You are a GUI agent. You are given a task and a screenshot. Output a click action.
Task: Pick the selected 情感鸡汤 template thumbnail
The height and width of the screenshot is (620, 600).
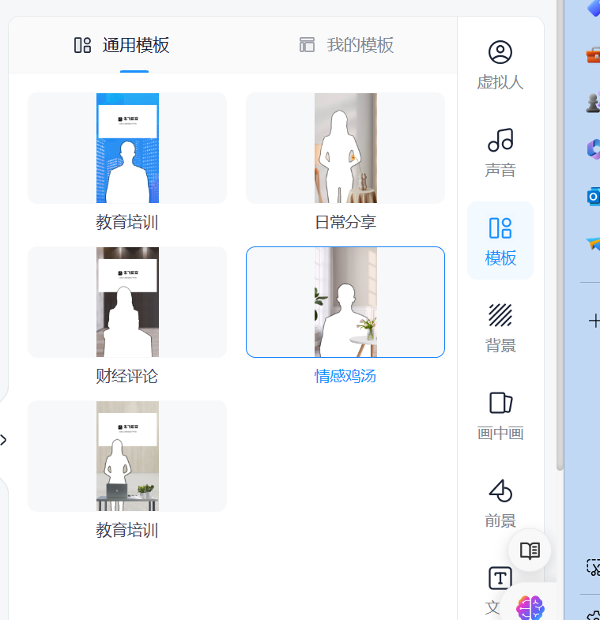[x=345, y=302]
